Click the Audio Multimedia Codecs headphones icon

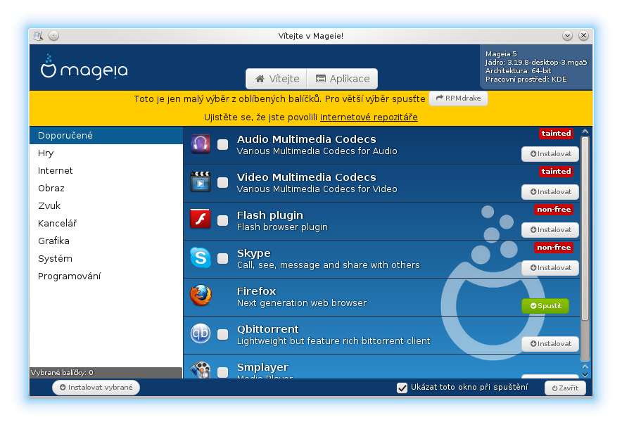click(x=201, y=144)
